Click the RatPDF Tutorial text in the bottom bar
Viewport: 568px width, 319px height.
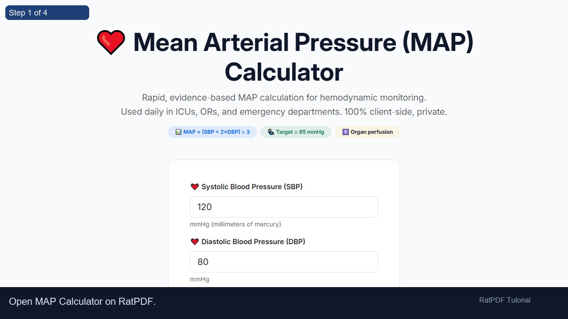[x=505, y=300]
